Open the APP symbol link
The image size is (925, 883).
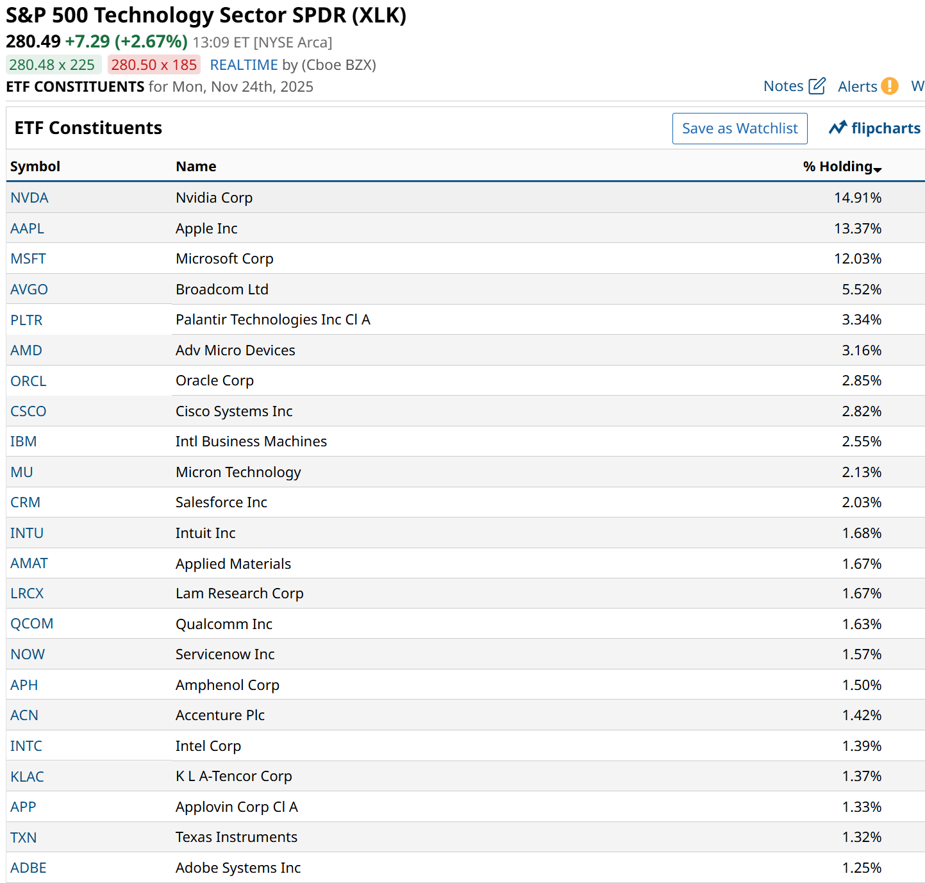[23, 807]
